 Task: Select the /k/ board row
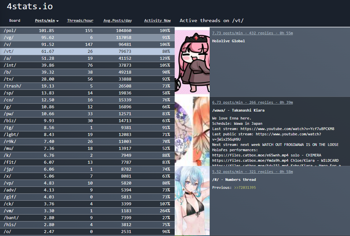87,155
